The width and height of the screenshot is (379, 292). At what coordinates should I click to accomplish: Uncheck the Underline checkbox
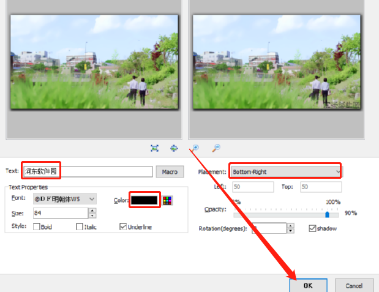(x=123, y=226)
